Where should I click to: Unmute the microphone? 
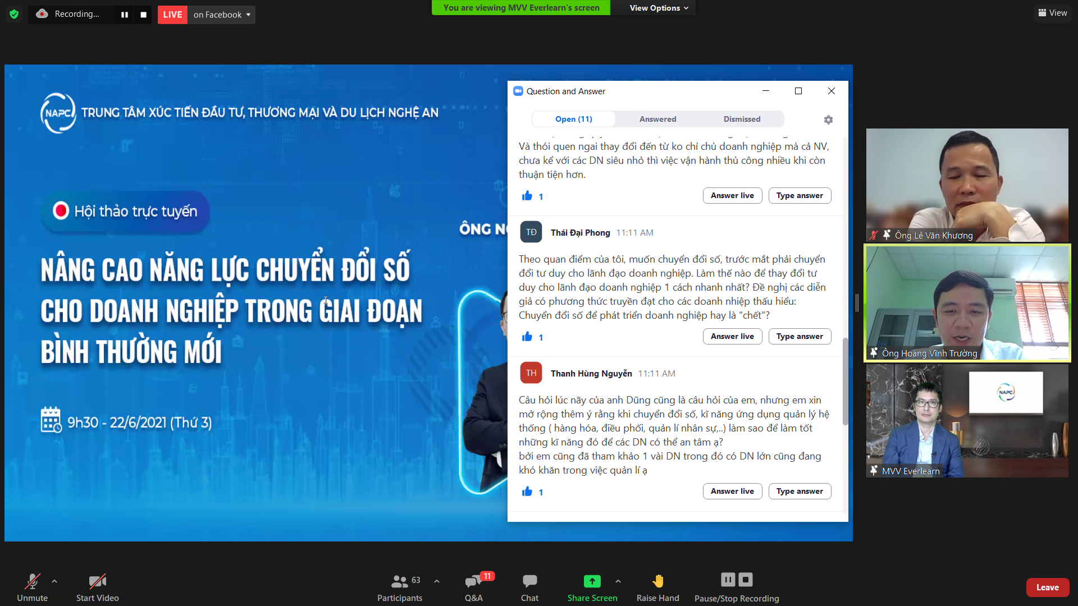32,587
